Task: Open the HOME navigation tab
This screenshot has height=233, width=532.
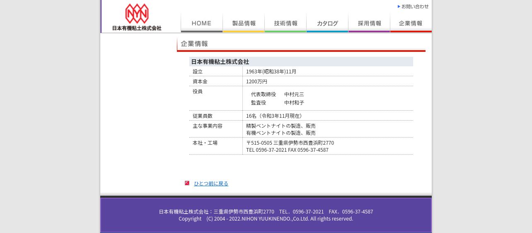Action: pos(202,23)
